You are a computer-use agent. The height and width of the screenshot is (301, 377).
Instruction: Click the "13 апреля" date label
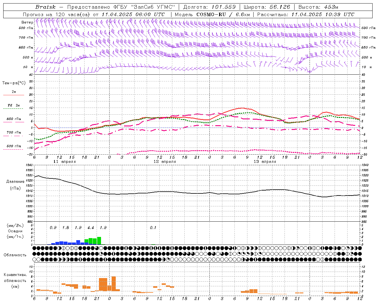pyautogui.click(x=265, y=162)
